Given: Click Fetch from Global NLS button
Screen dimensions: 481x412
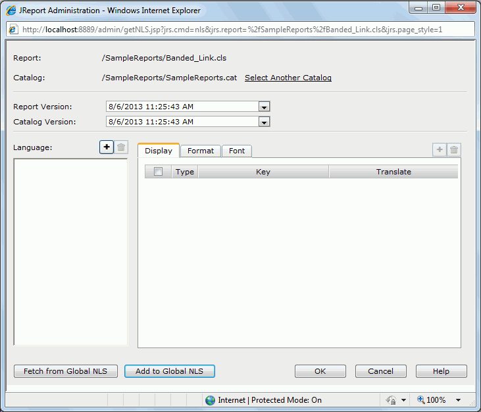Looking at the screenshot, I should coord(66,371).
